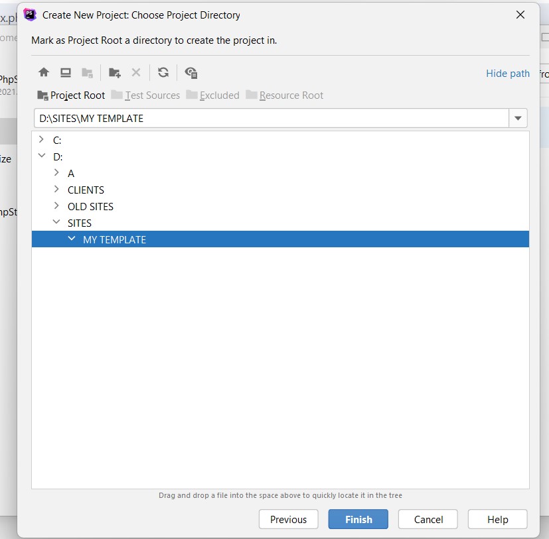Refresh the directory tree
549x539 pixels.
[163, 73]
